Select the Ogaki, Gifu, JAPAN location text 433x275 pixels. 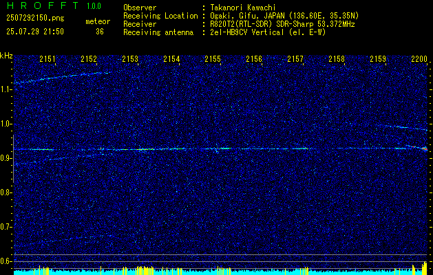284,16
